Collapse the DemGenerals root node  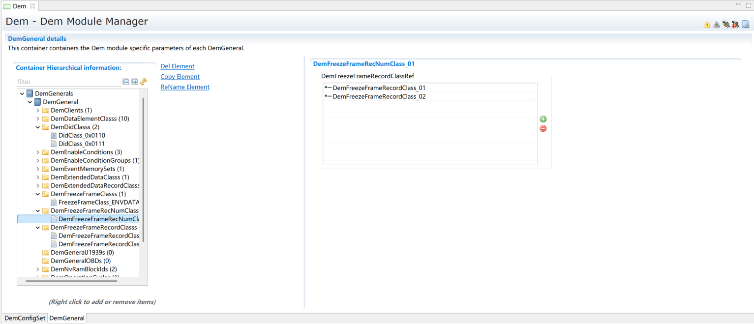22,94
